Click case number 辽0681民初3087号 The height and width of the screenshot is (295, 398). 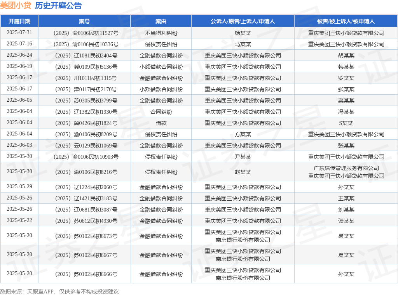pos(86,210)
